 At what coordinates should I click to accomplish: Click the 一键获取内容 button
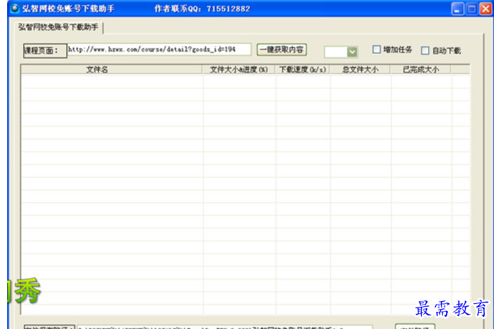(282, 50)
